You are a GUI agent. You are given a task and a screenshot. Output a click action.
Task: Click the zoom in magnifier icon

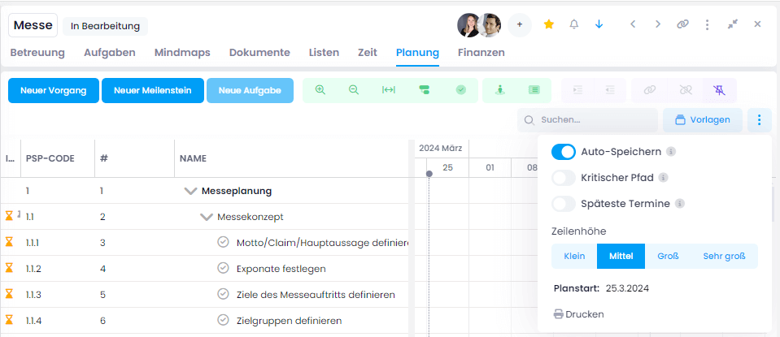pos(320,90)
